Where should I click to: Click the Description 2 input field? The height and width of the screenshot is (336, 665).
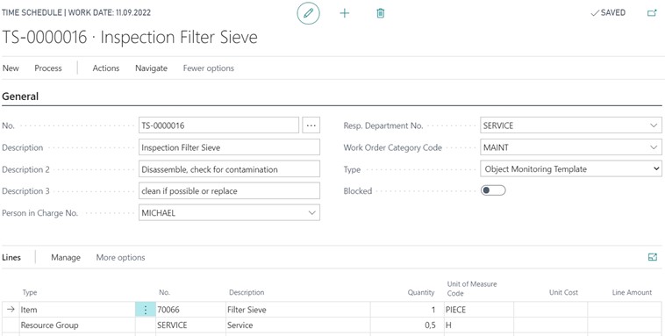(x=229, y=169)
